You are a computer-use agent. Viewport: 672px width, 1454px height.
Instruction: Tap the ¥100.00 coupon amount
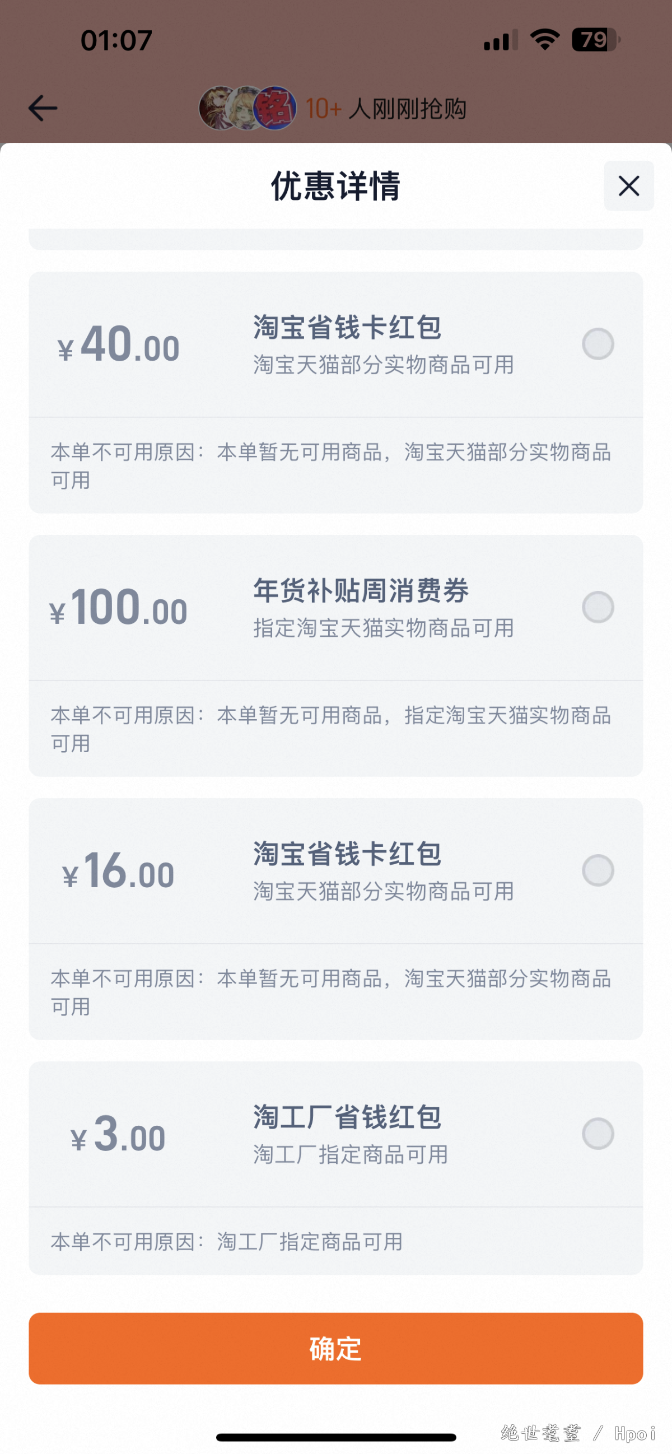pos(119,608)
